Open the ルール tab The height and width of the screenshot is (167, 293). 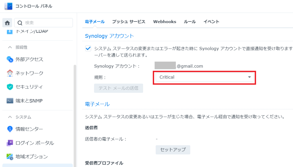pos(190,21)
